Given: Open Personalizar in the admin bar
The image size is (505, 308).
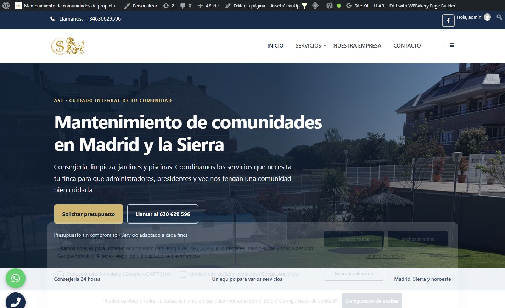Looking at the screenshot, I should tap(141, 6).
